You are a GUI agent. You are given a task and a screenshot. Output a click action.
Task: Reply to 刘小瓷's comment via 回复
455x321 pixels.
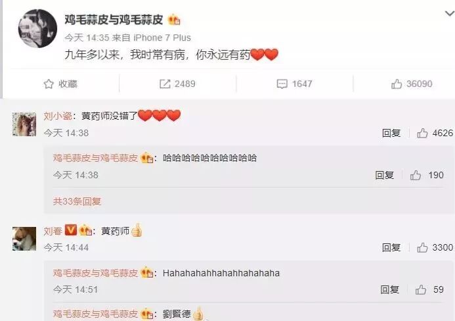click(x=391, y=133)
